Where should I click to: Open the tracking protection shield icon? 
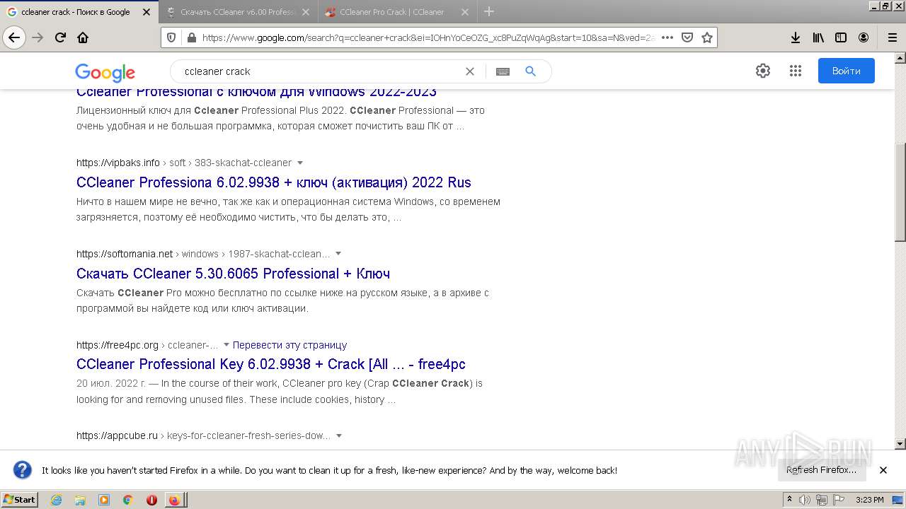(x=171, y=37)
